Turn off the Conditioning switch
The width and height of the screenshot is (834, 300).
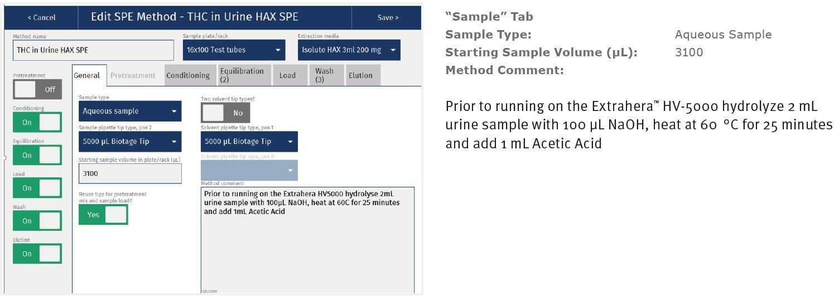point(37,122)
